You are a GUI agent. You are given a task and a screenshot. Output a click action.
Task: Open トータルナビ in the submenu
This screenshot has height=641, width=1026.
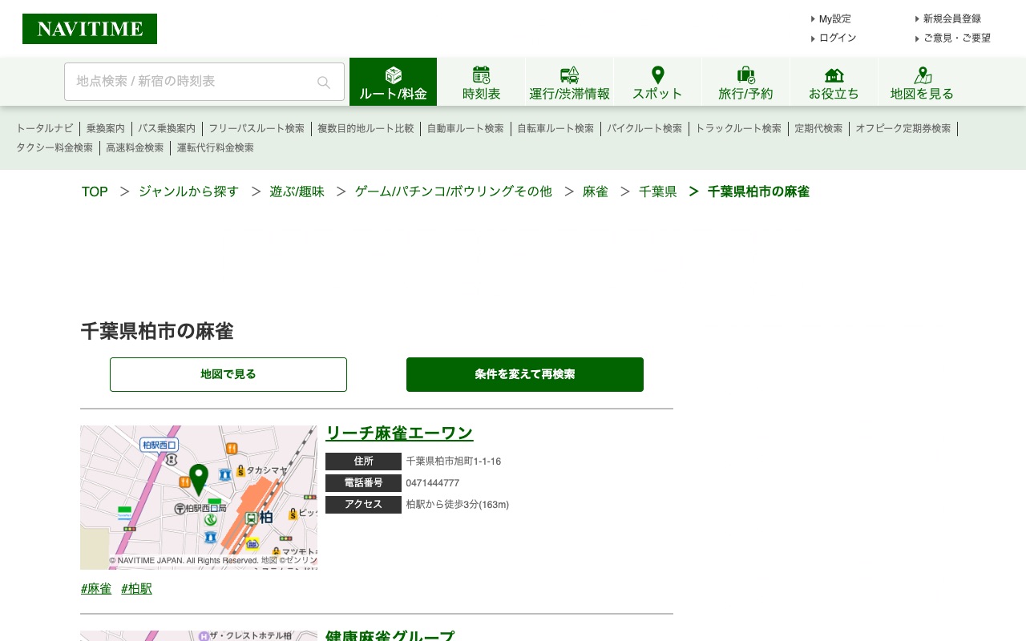pos(45,128)
